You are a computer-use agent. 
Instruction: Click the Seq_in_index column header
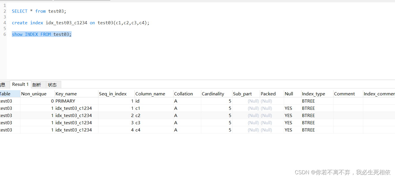113,94
